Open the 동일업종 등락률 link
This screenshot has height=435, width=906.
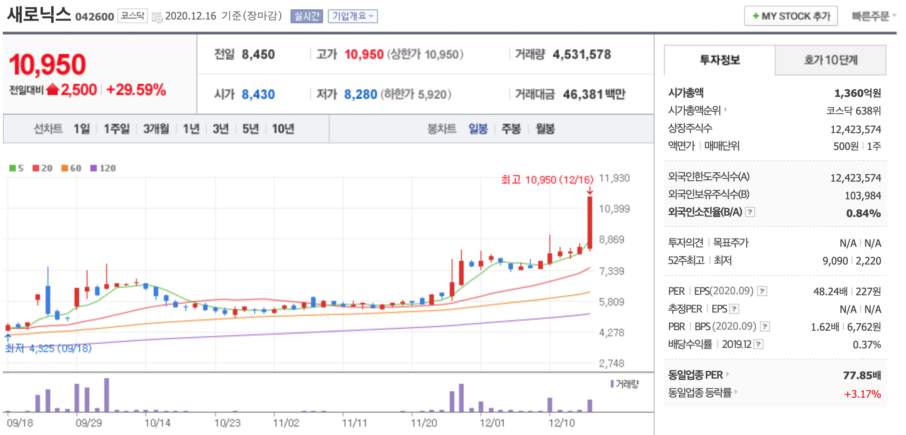(703, 393)
